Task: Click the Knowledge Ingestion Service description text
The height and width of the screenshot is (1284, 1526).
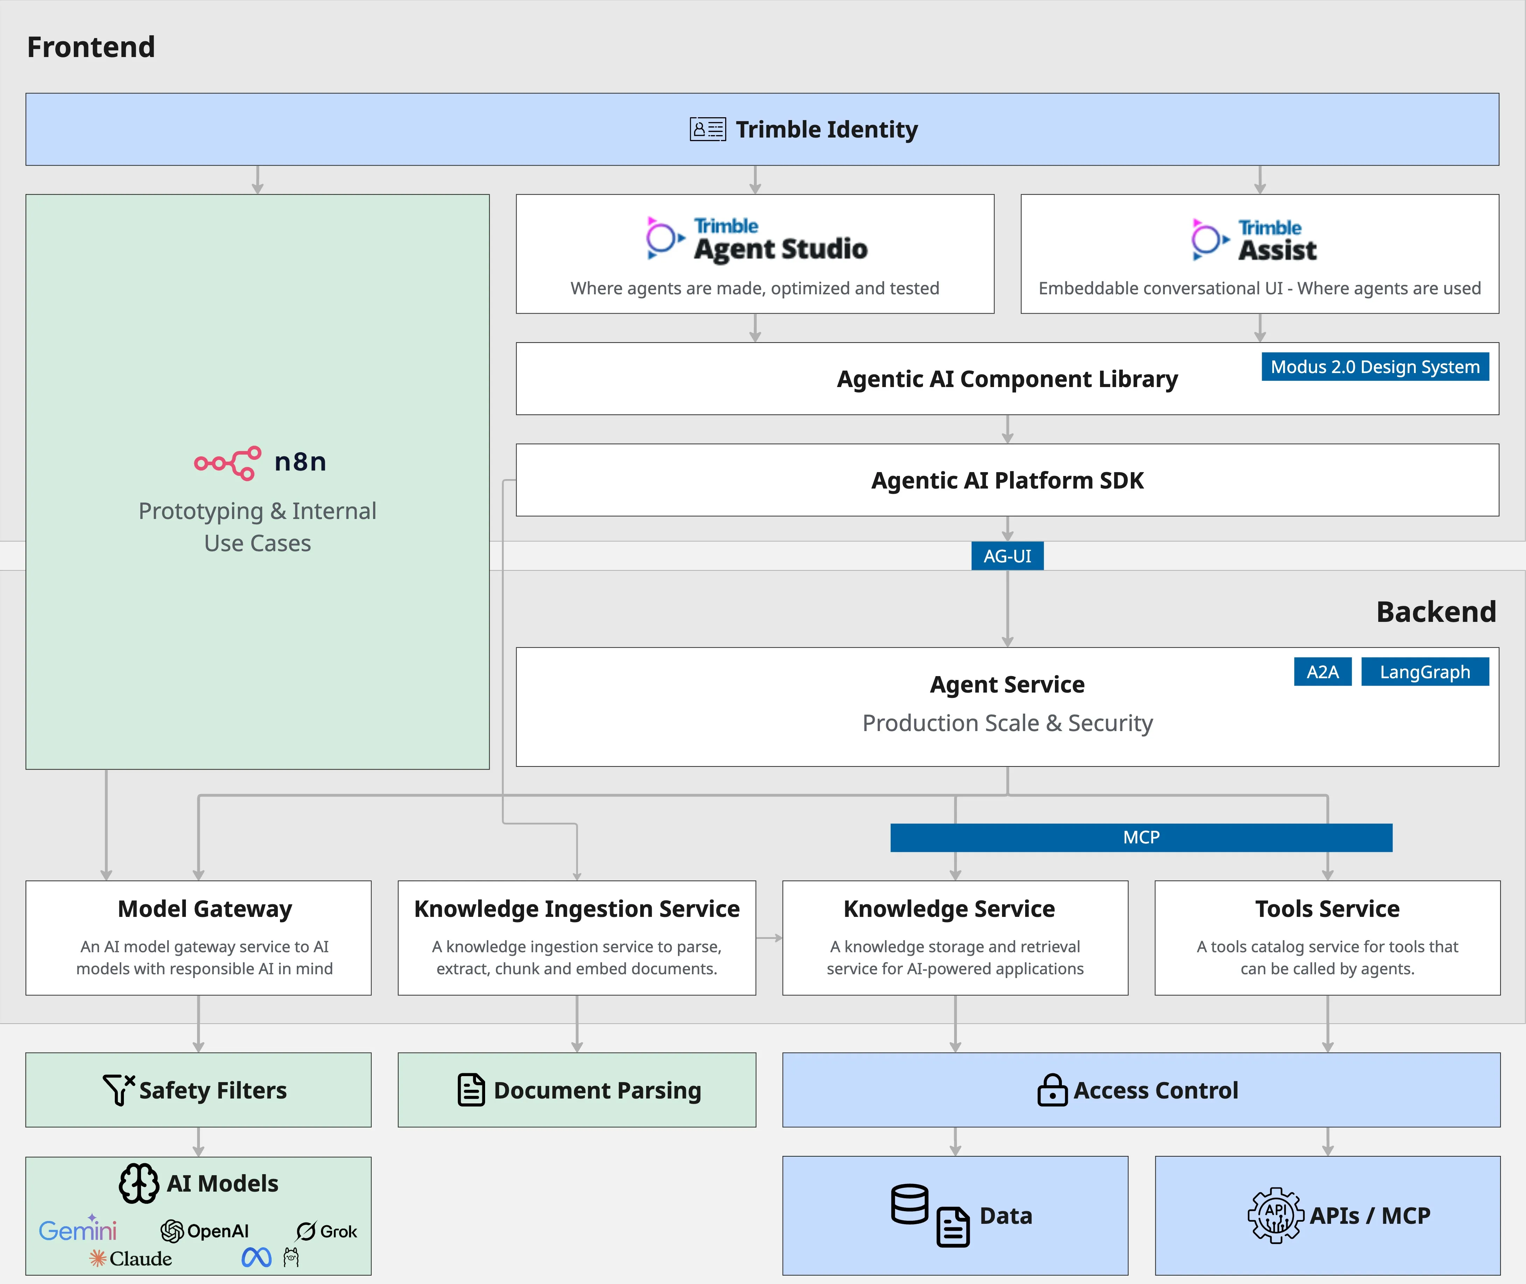Action: coord(576,957)
